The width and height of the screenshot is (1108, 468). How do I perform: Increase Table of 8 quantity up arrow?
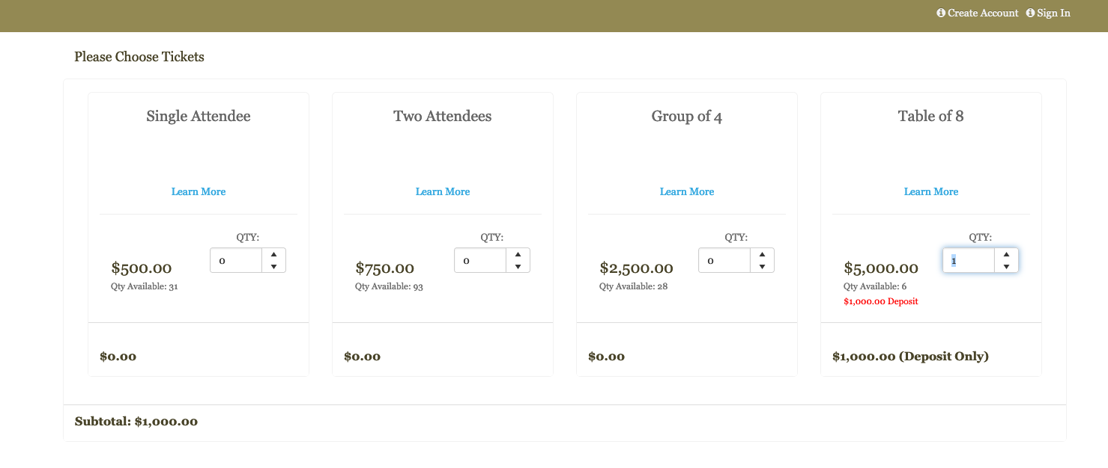1006,254
